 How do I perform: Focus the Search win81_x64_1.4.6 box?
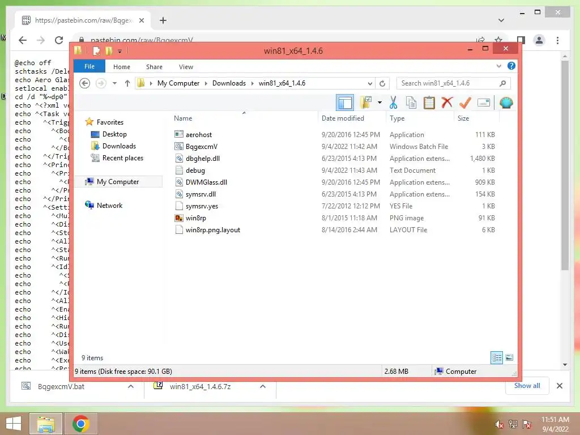(x=454, y=83)
